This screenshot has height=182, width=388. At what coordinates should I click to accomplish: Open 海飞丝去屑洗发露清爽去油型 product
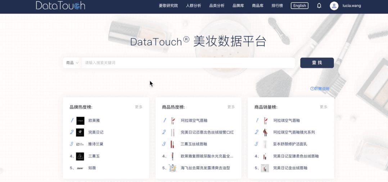(206, 168)
